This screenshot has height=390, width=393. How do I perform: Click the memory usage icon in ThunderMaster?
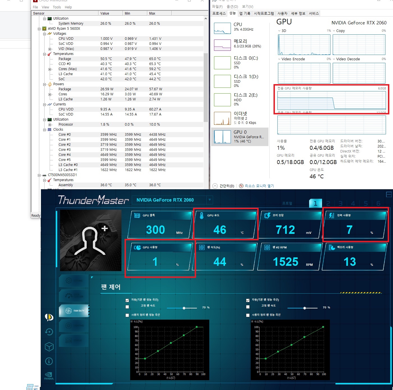coord(332,247)
